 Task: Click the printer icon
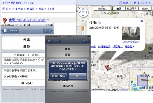tap(121, 3)
